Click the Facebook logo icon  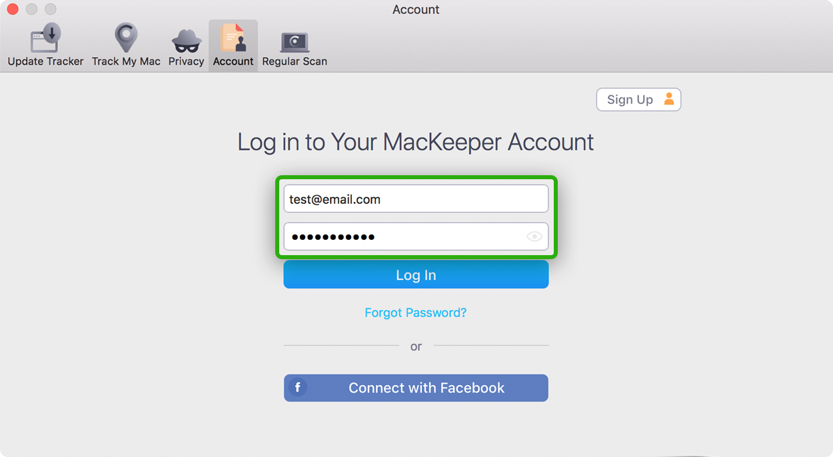pyautogui.click(x=298, y=388)
